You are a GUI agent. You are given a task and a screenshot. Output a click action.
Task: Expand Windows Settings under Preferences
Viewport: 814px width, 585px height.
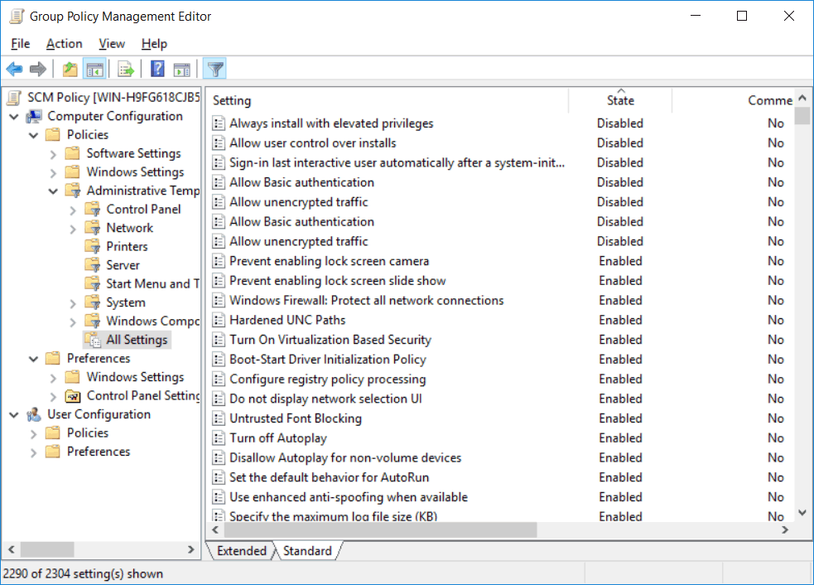coord(53,378)
